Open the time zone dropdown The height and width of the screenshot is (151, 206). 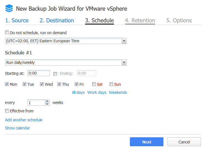pyautogui.click(x=124, y=41)
